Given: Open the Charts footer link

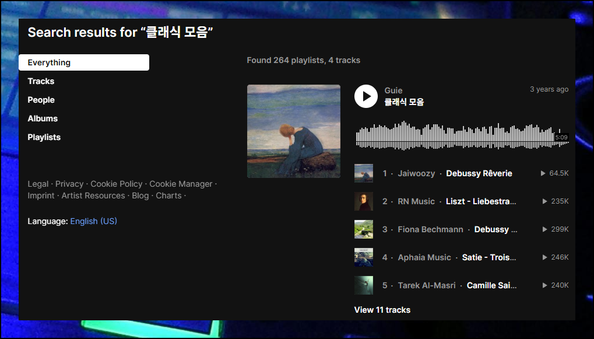Looking at the screenshot, I should click(x=168, y=195).
